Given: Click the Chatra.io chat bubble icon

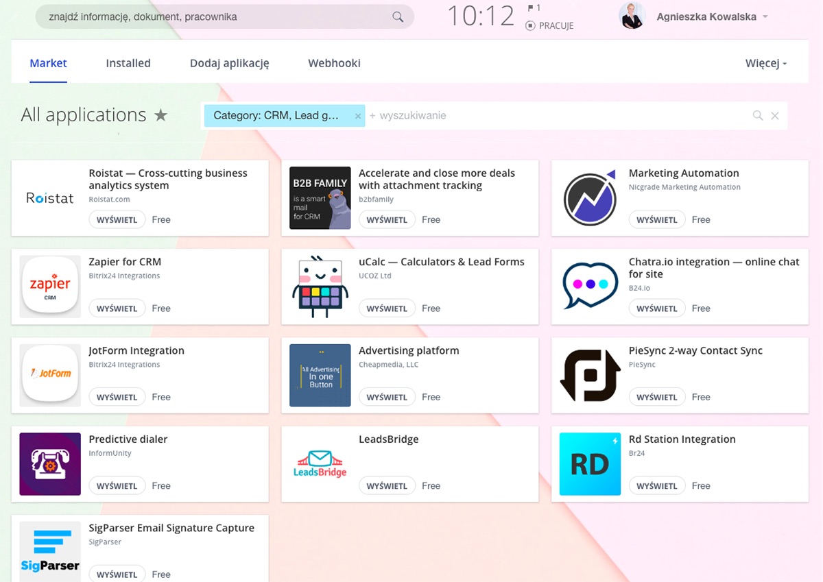Looking at the screenshot, I should click(590, 287).
